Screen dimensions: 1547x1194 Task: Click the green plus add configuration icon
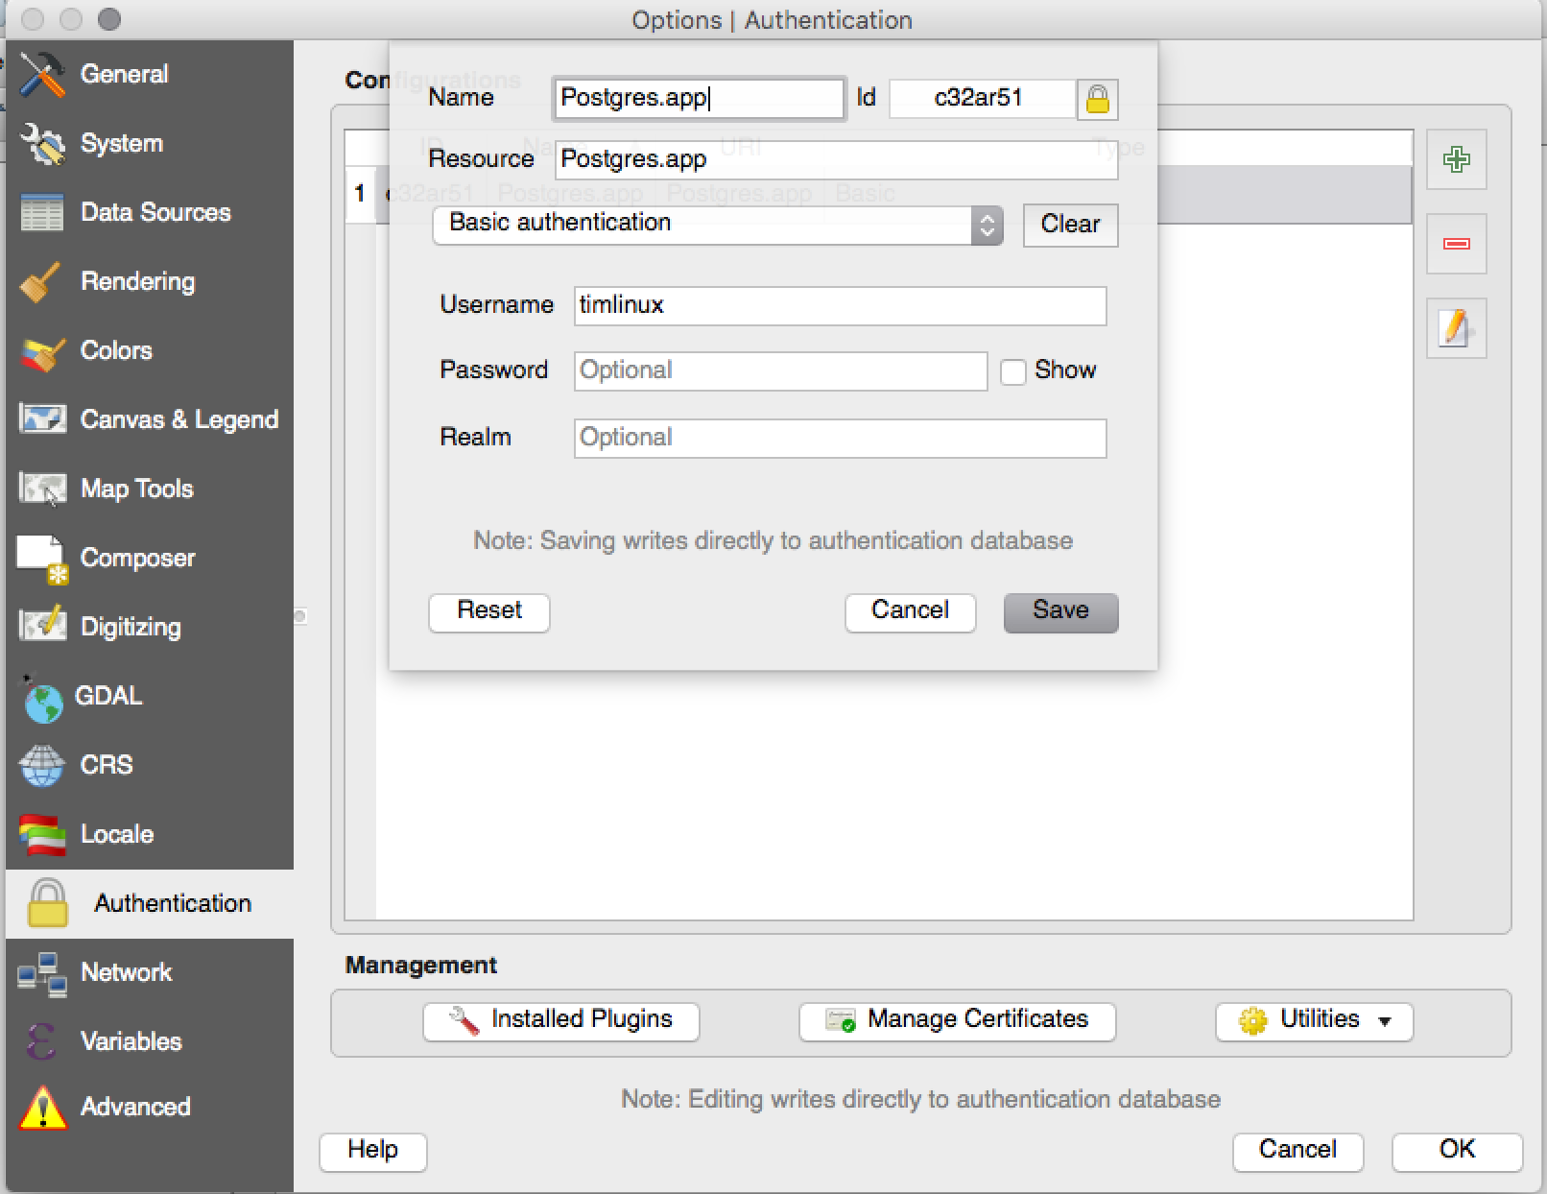coord(1456,159)
